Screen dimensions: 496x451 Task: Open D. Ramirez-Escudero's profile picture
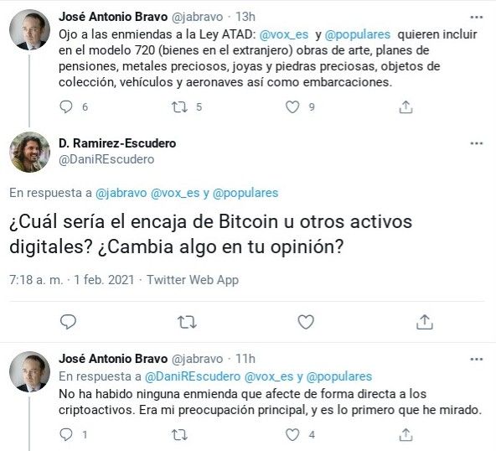pos(29,152)
